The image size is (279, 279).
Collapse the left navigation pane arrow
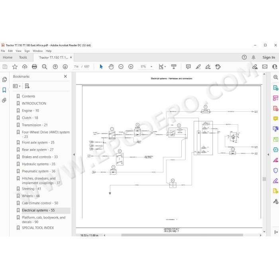point(74,155)
